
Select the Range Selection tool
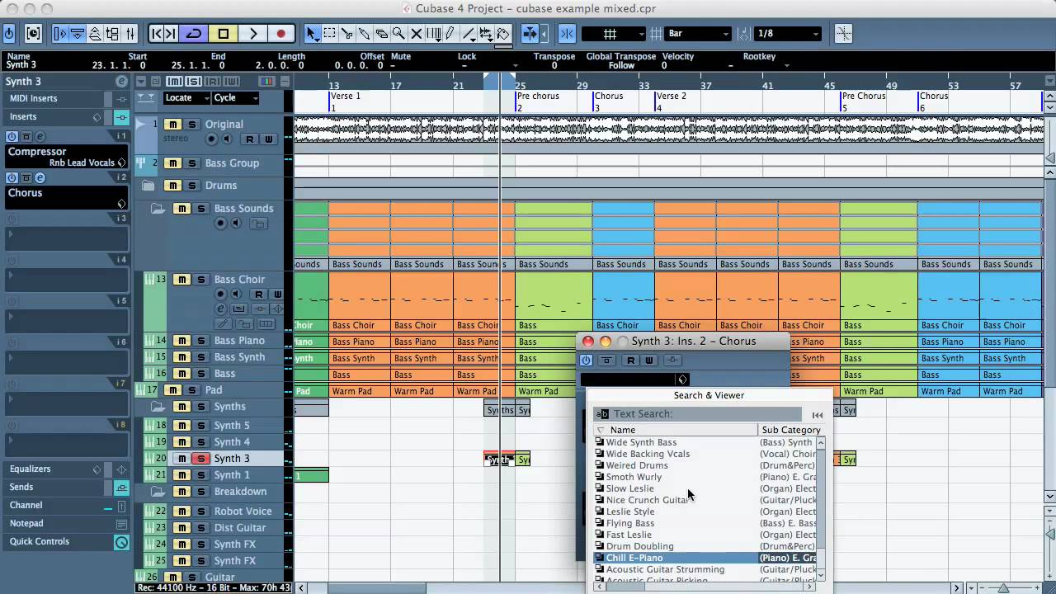329,34
